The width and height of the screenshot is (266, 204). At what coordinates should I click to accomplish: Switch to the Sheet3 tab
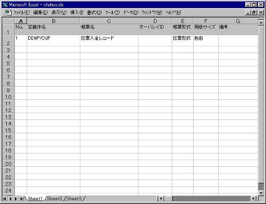(x=74, y=199)
